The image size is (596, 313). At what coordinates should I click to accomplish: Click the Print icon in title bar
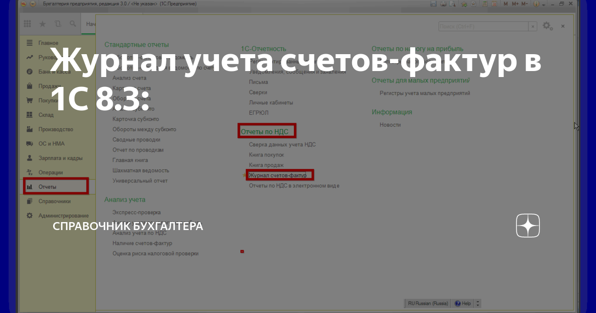(444, 3)
